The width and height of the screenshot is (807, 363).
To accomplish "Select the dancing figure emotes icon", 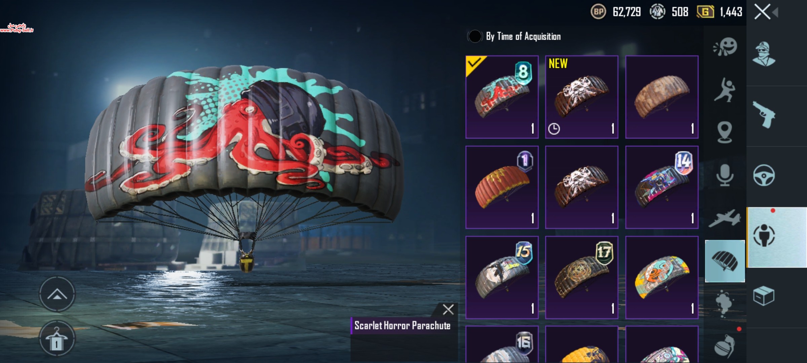I will point(724,90).
